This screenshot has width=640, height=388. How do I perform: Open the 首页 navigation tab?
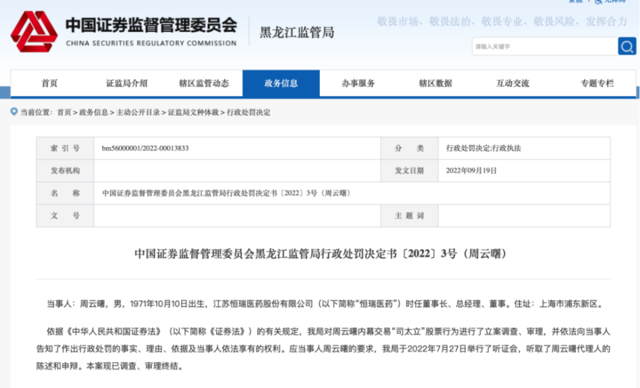coord(49,83)
